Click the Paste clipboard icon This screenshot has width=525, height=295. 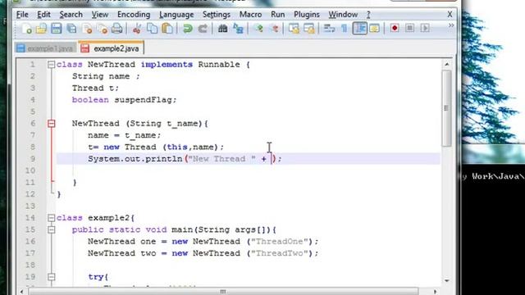tap(167, 29)
